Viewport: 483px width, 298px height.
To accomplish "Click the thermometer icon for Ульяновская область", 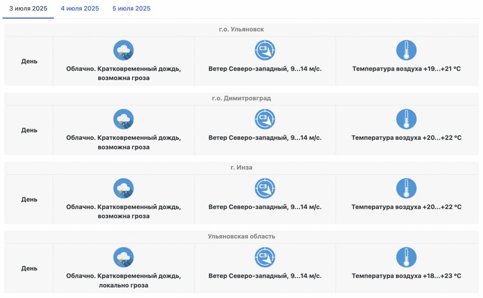I will pyautogui.click(x=406, y=257).
